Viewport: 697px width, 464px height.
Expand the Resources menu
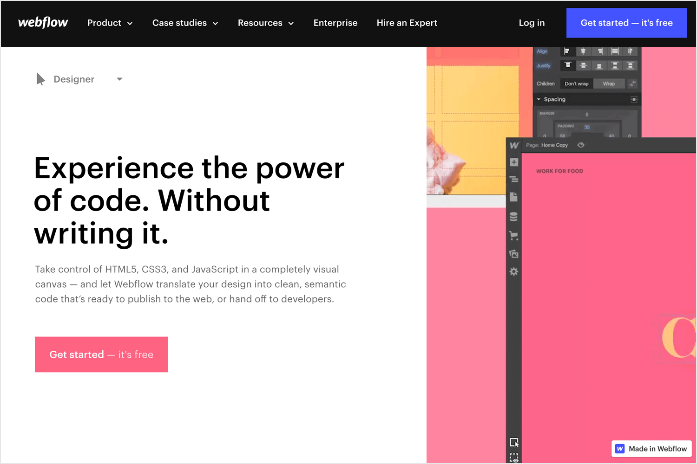click(266, 23)
